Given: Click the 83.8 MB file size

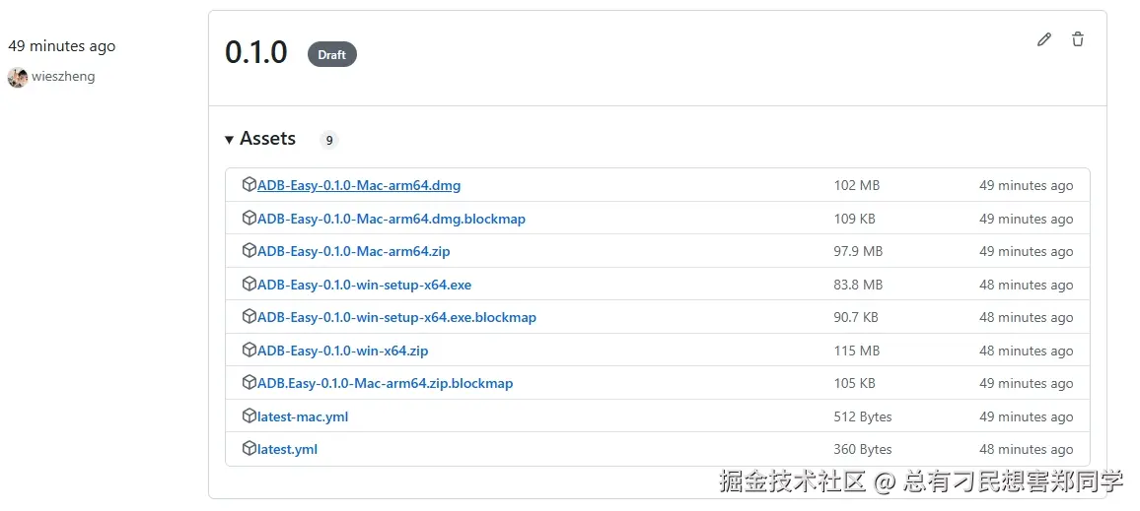Looking at the screenshot, I should click(858, 285).
